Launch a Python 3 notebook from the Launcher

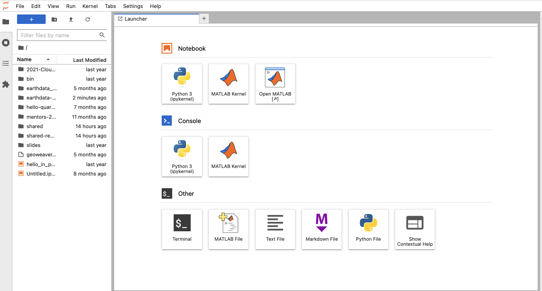pos(182,84)
